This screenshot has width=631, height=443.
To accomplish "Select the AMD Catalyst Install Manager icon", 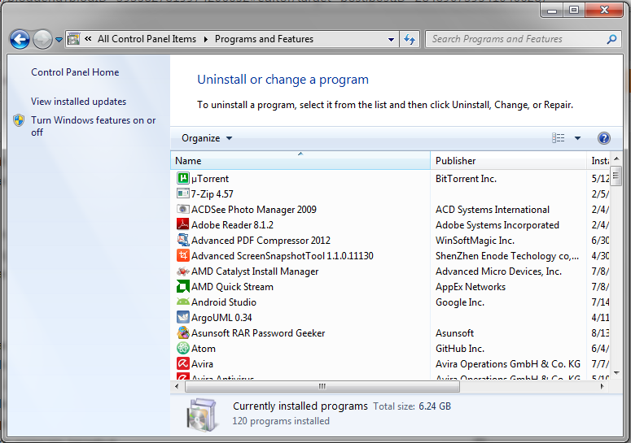I will tap(183, 271).
